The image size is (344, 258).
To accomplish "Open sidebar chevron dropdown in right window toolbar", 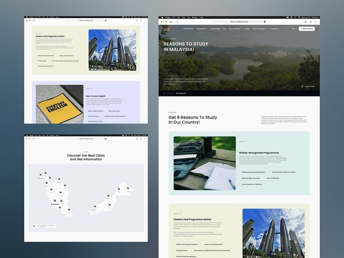I will tap(174, 22).
